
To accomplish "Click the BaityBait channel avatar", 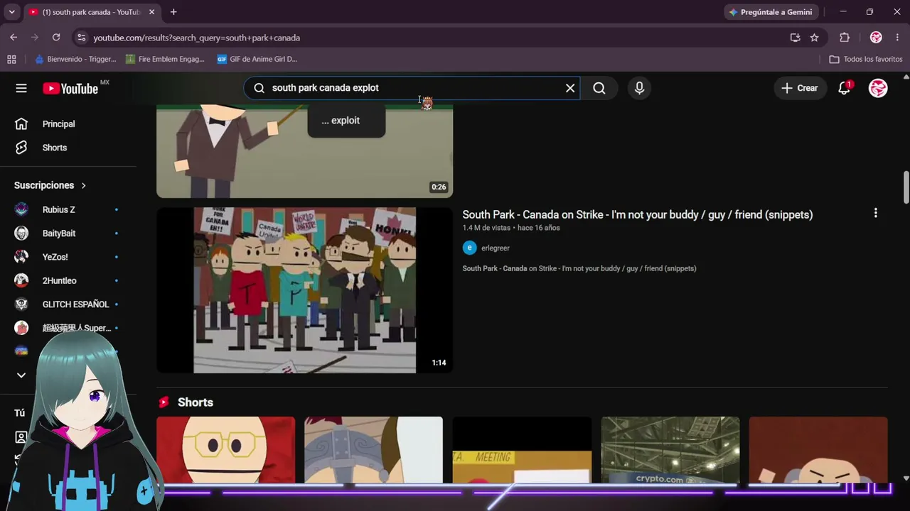I will pos(21,233).
